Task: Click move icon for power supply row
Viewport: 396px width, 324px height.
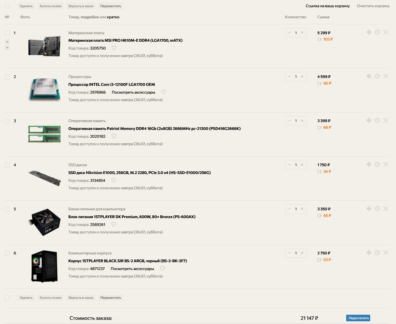Action: click(x=369, y=208)
